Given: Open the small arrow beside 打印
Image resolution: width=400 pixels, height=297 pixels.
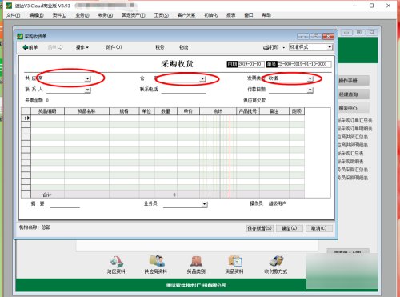Looking at the screenshot, I should [x=284, y=47].
